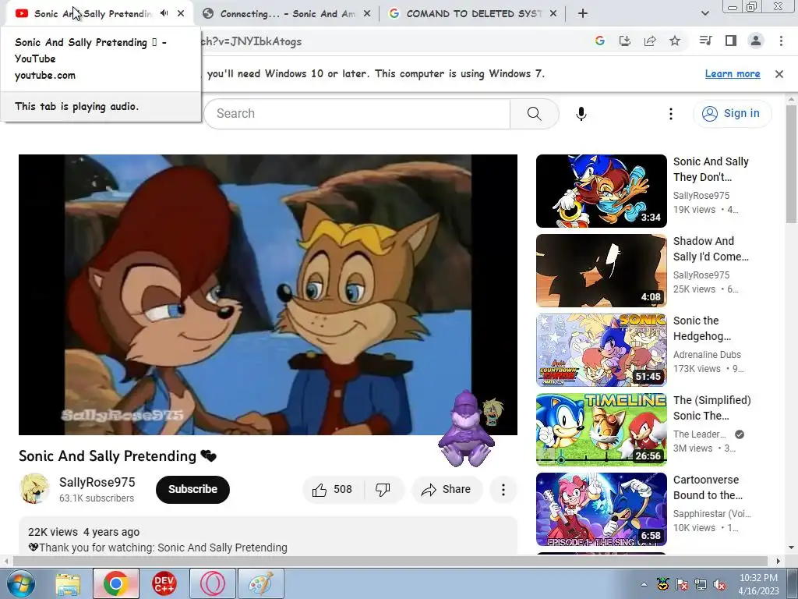Open the more actions menu beside Share
Screen dimensions: 798x599
click(x=503, y=490)
